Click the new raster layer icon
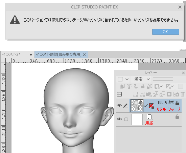The width and height of the screenshot is (186, 153). (x=135, y=94)
